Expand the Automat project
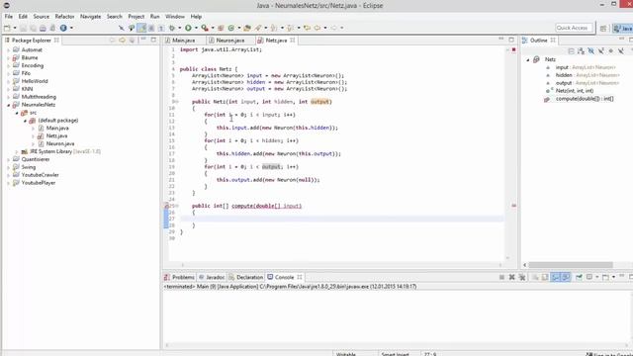The height and width of the screenshot is (356, 633). click(x=9, y=50)
